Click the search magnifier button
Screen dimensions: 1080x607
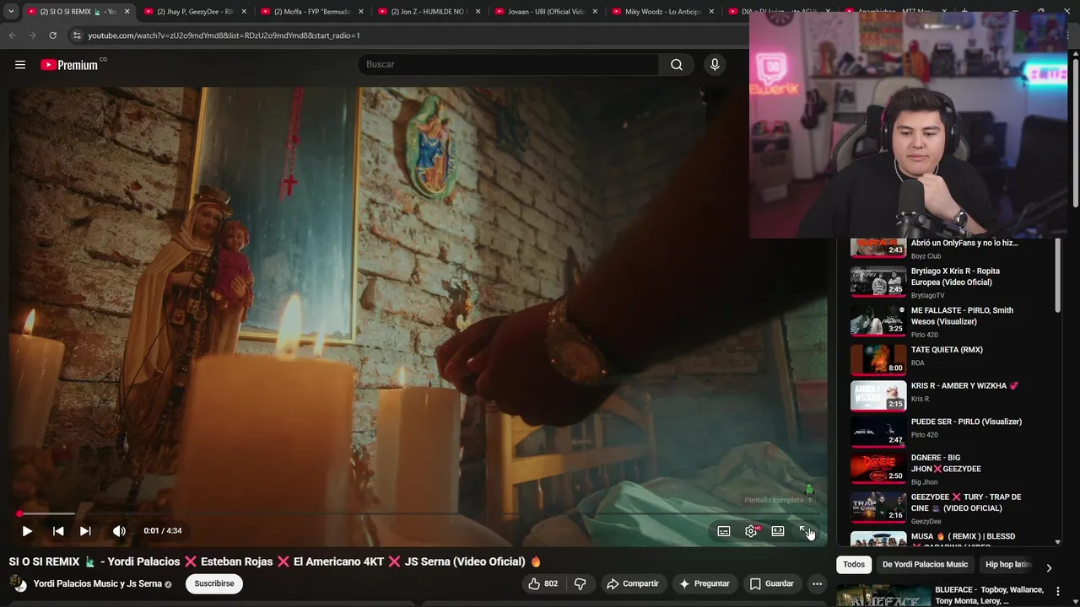pos(677,65)
